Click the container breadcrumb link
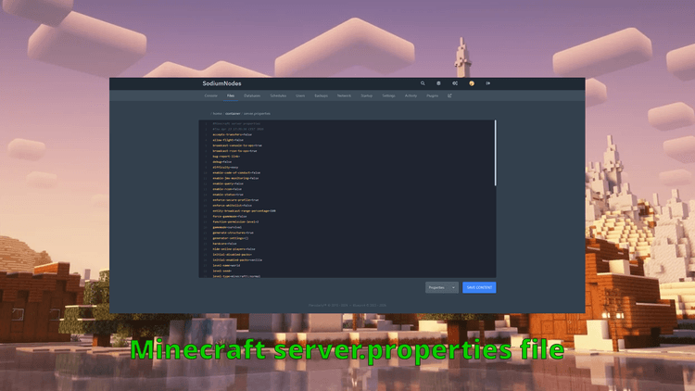Screen dimensions: 695x391 click(233, 113)
